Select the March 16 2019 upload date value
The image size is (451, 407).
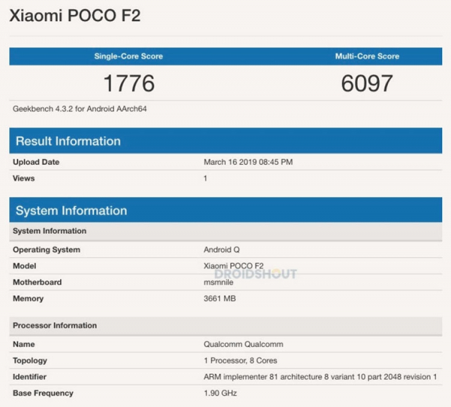(248, 162)
